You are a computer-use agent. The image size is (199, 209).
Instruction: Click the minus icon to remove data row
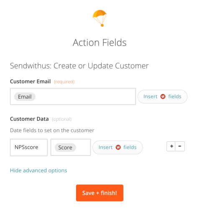[180, 146]
